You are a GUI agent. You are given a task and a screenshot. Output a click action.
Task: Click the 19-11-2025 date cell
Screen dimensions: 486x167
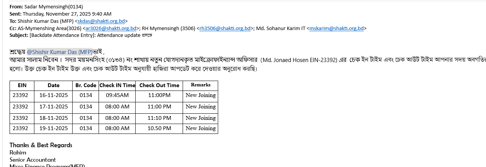pyautogui.click(x=53, y=129)
